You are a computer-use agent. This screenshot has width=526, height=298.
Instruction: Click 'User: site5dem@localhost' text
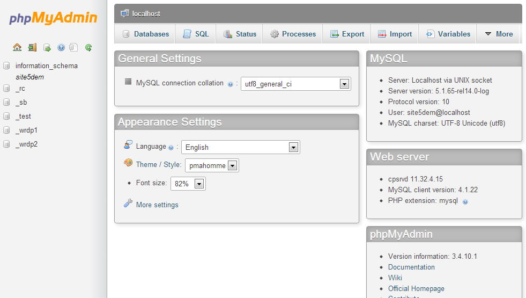point(429,113)
